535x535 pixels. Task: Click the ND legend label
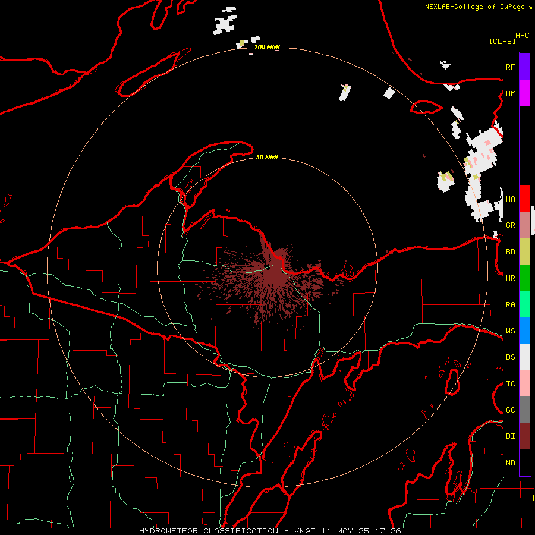[x=510, y=463]
